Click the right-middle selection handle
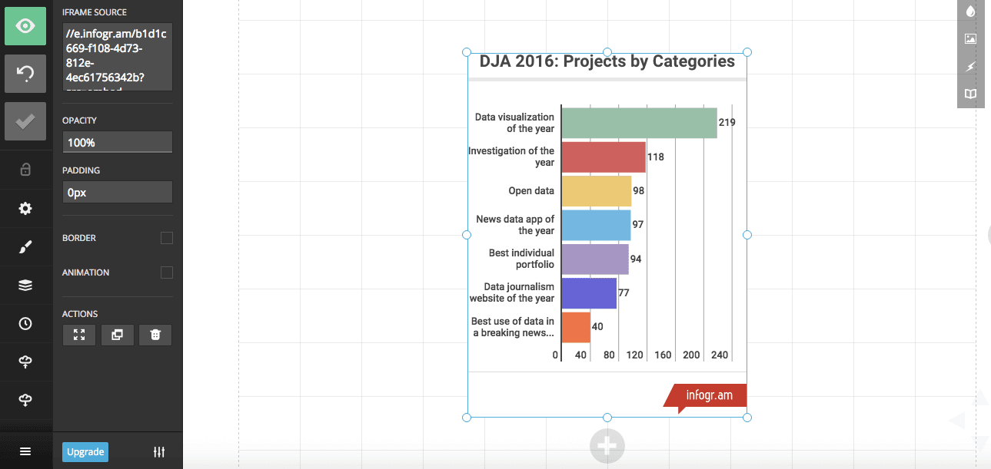991x469 pixels. point(747,235)
